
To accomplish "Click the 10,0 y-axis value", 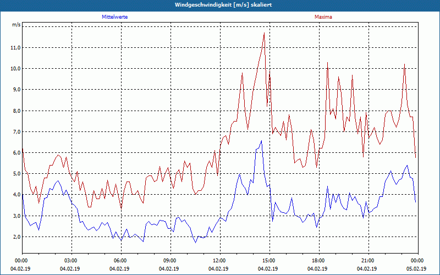I will (16, 69).
